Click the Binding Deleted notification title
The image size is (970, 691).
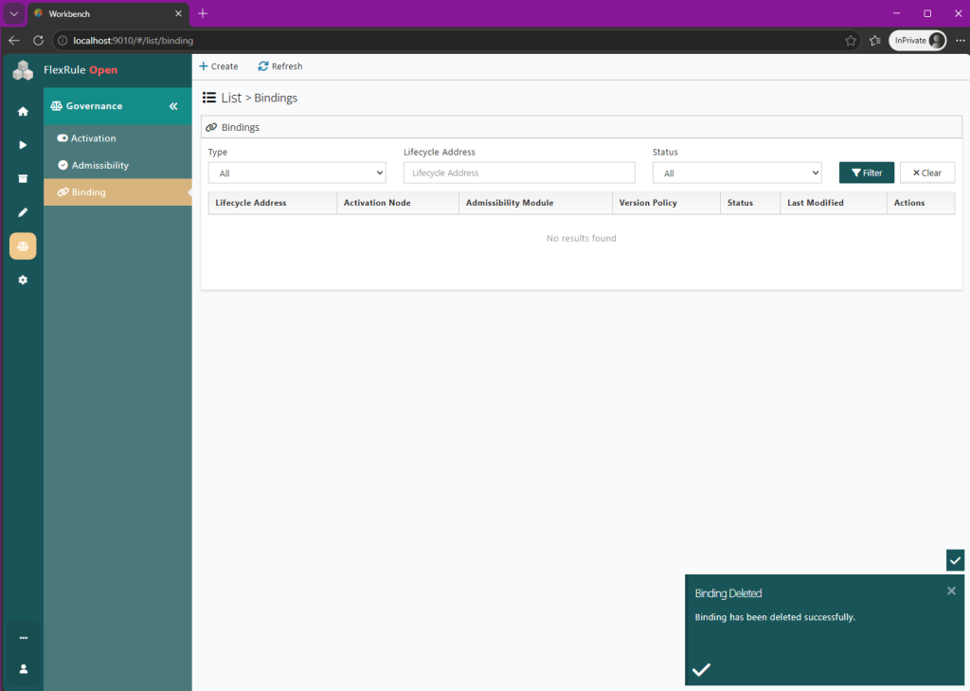tap(728, 593)
